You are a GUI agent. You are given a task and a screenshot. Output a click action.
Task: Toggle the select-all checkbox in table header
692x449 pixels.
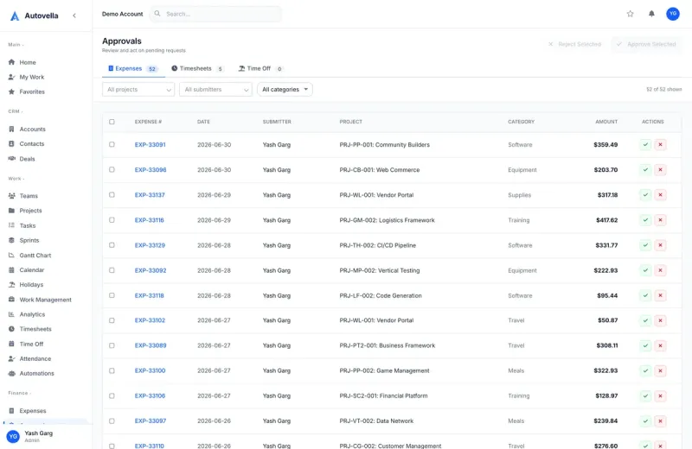(x=112, y=122)
